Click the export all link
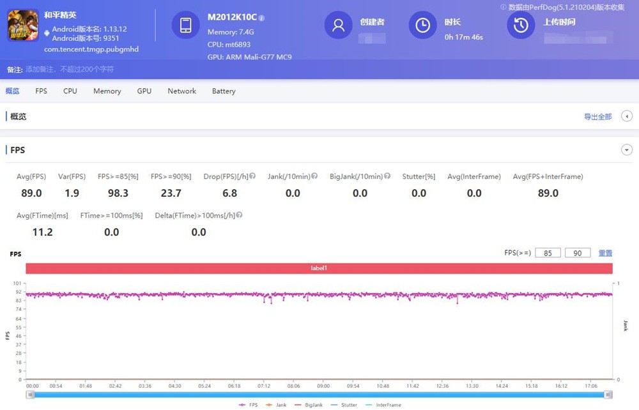This screenshot has width=639, height=410. pyautogui.click(x=598, y=116)
